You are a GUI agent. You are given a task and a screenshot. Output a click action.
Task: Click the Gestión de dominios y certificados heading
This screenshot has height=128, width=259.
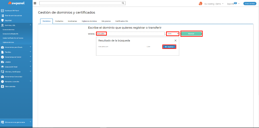(x=67, y=12)
